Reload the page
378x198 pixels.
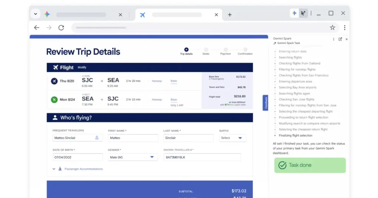pos(61,28)
